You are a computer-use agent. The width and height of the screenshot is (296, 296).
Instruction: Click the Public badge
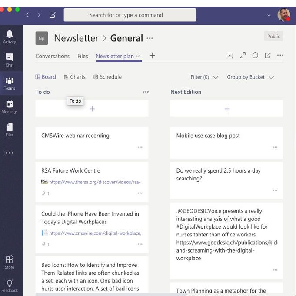[273, 37]
